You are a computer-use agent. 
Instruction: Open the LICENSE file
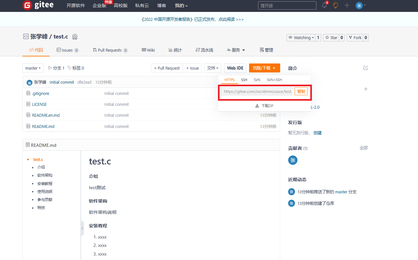39,104
